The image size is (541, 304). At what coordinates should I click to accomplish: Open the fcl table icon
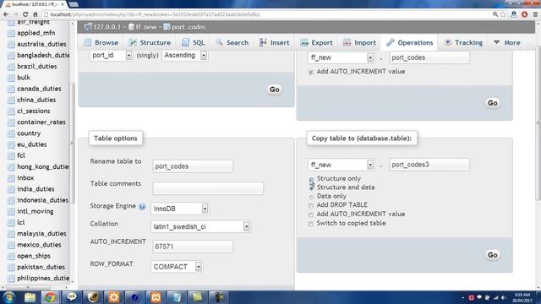(x=11, y=155)
